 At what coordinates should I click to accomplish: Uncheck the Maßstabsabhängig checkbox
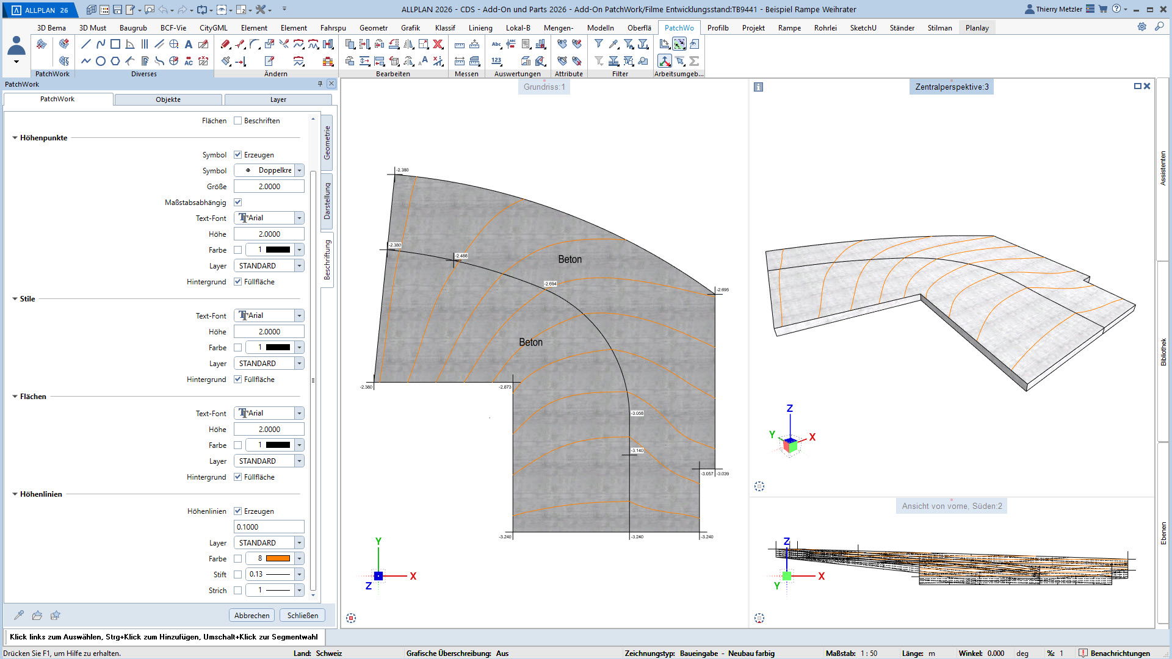(x=238, y=203)
